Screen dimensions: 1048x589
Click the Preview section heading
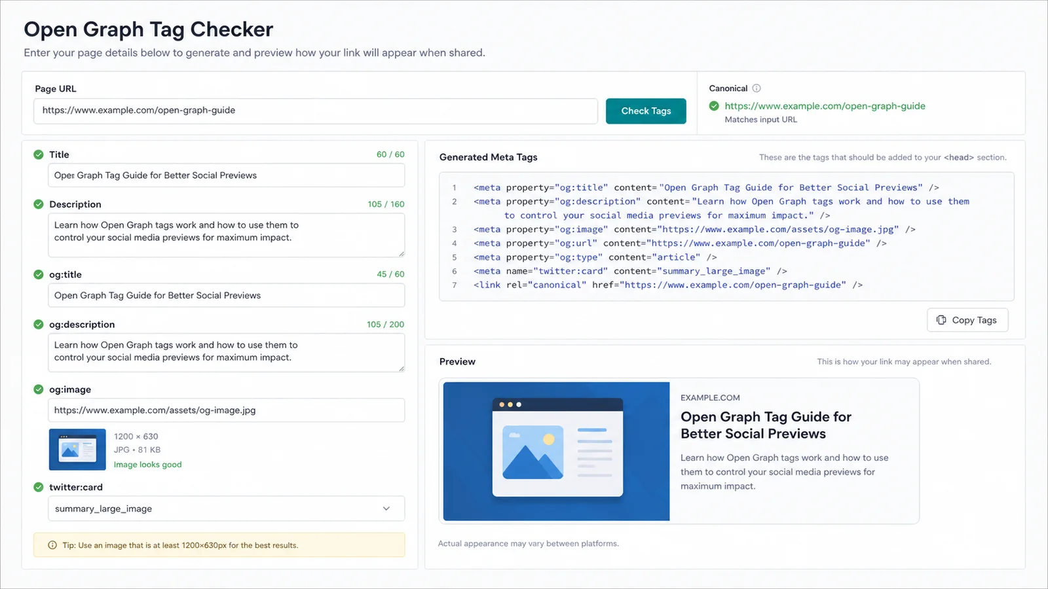tap(457, 361)
